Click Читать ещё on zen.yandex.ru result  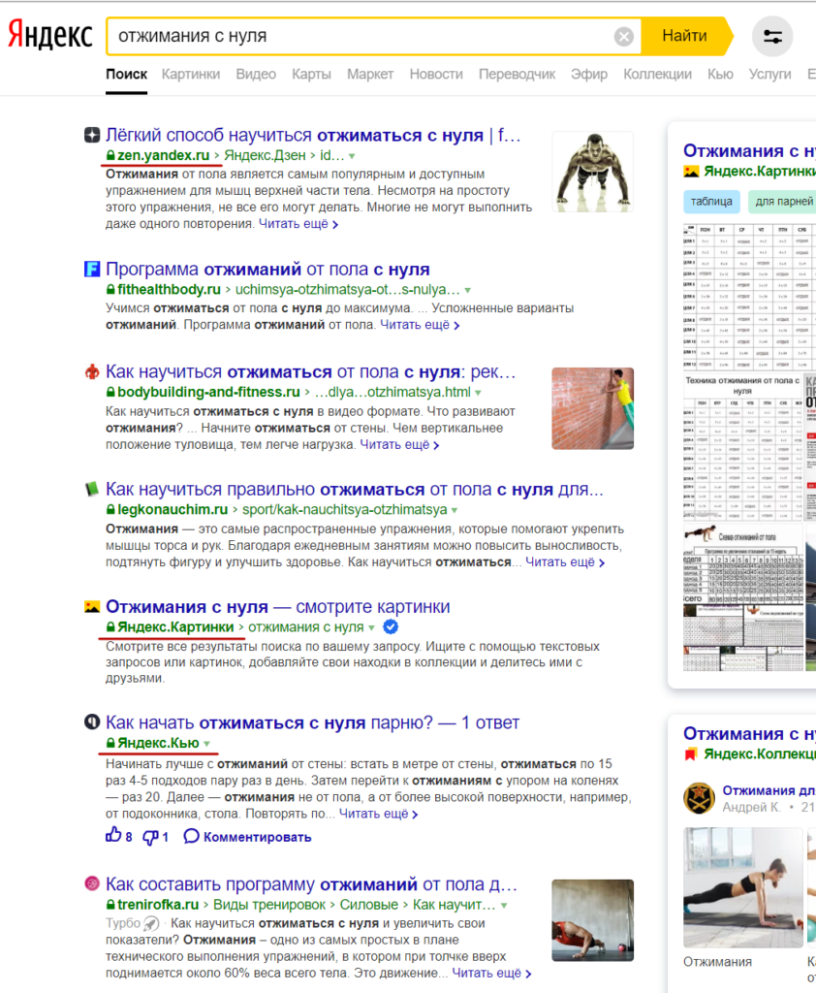coord(298,224)
